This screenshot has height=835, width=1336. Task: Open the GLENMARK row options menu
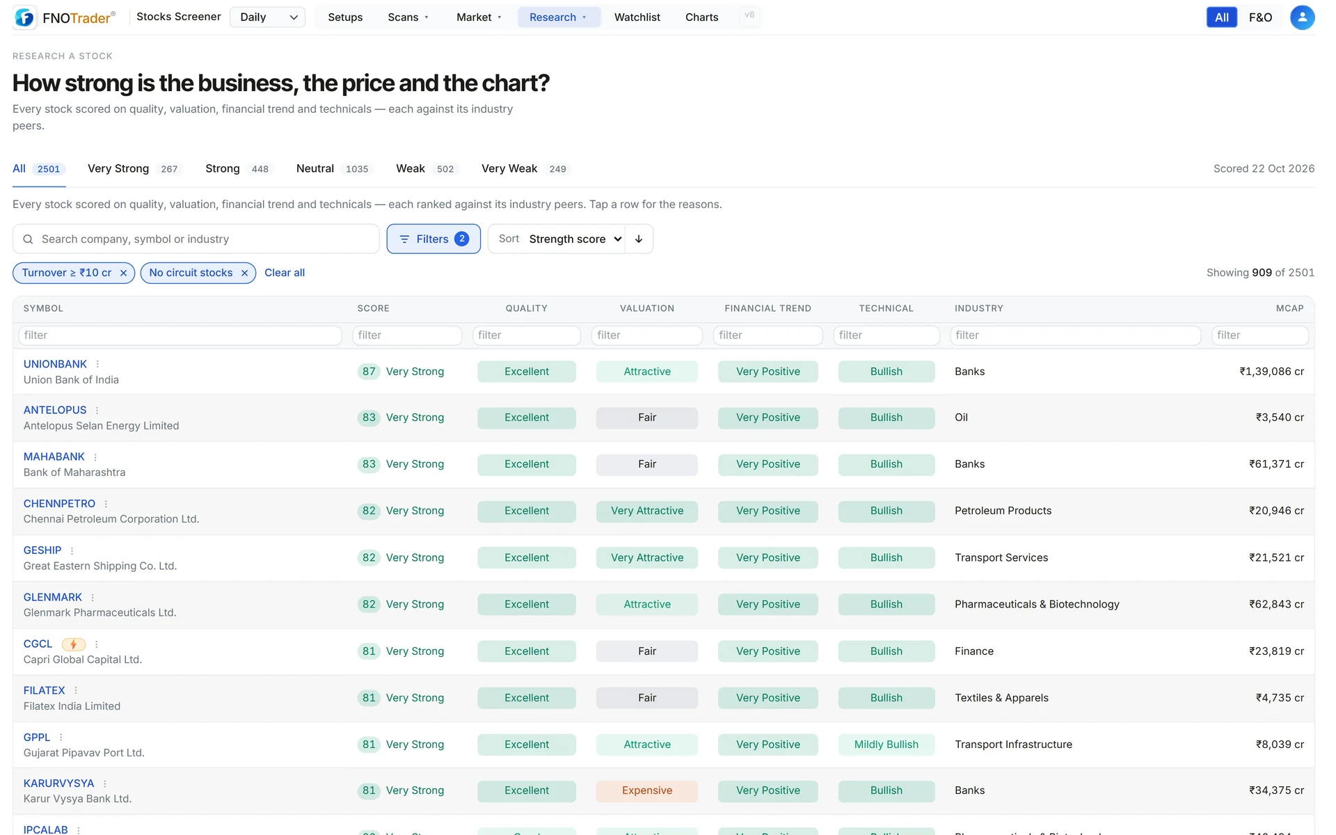pyautogui.click(x=93, y=598)
